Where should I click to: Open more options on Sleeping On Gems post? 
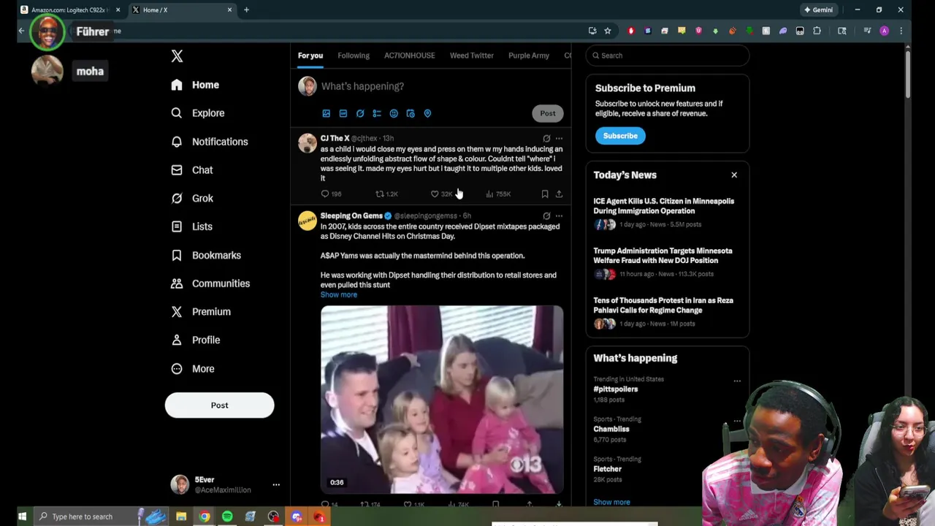(559, 216)
